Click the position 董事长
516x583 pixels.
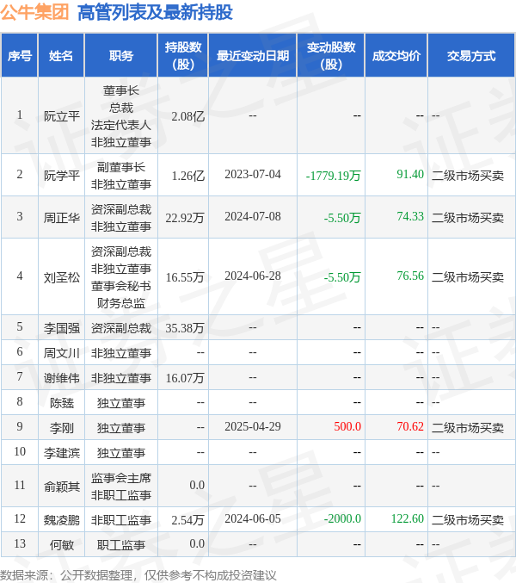coord(121,90)
